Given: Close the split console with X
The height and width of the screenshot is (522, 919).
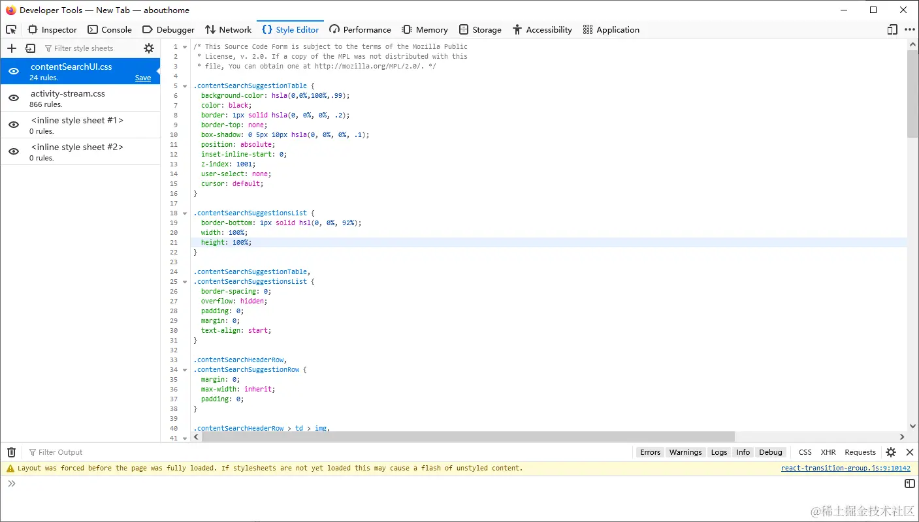Looking at the screenshot, I should [909, 452].
